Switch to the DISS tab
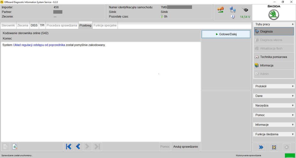 coord(34,25)
